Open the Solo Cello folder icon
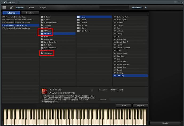 42,45
